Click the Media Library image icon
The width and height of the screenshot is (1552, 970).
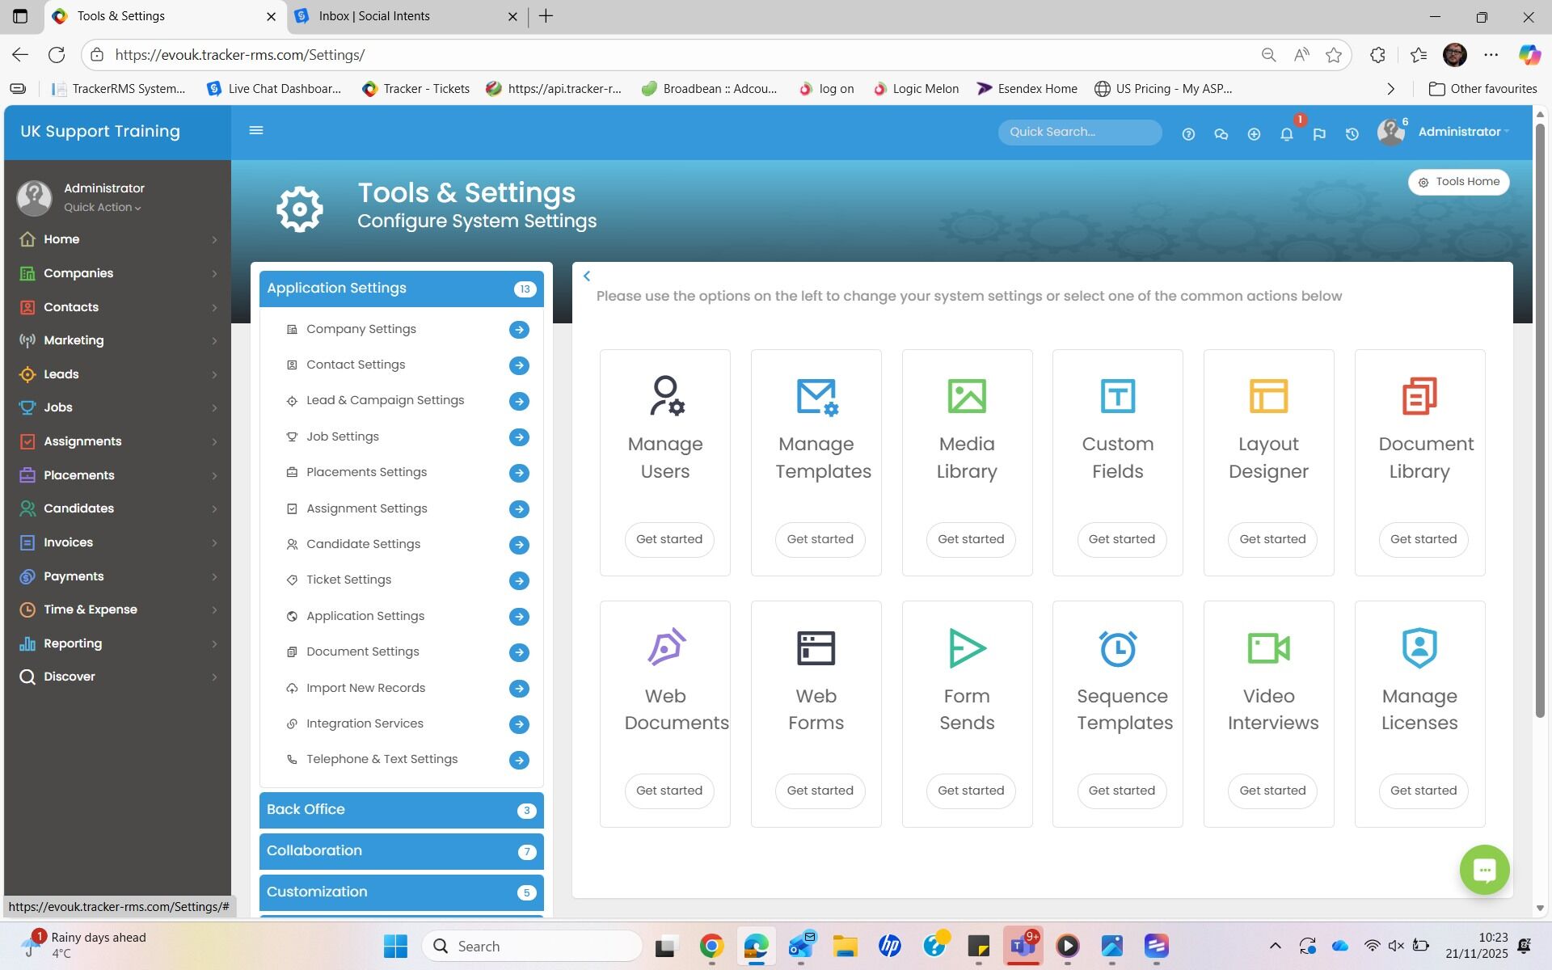tap(967, 396)
